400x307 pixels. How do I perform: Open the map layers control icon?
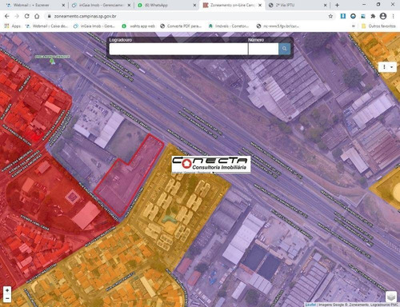(x=391, y=297)
